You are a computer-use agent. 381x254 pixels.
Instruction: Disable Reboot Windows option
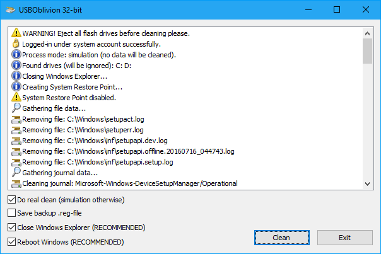[12, 241]
